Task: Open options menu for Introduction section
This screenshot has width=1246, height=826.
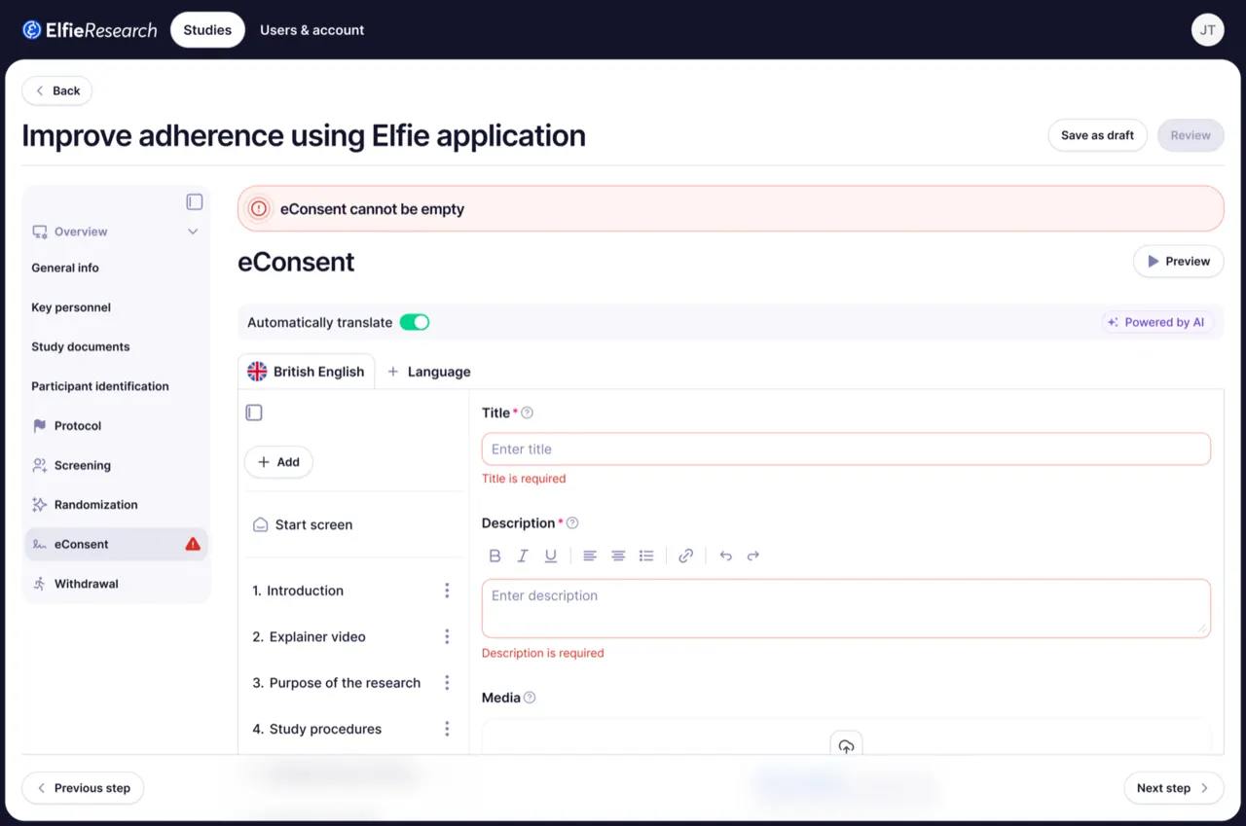Action: [x=447, y=591]
